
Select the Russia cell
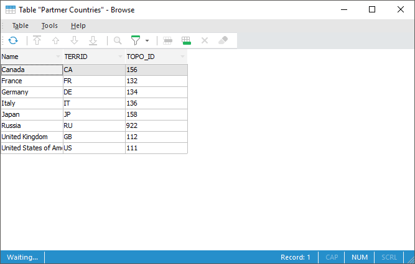pos(32,125)
